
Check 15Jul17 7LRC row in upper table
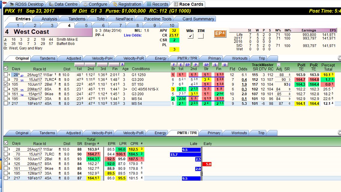click(6, 79)
